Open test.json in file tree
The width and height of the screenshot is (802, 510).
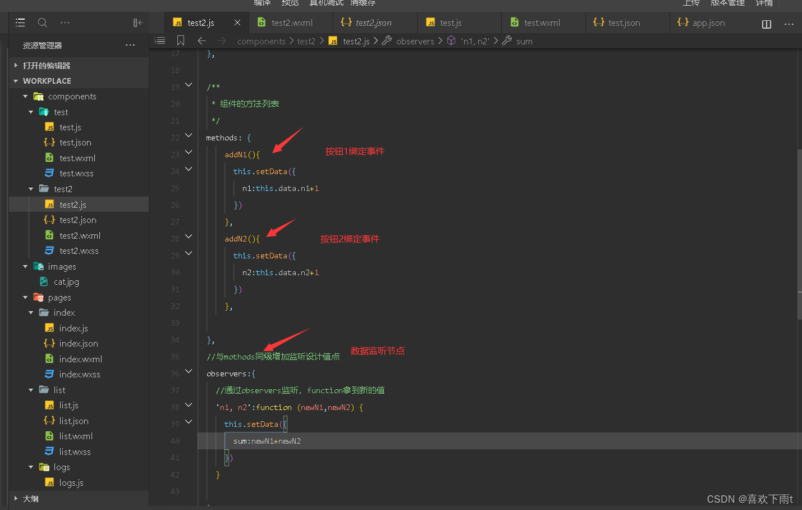pyautogui.click(x=79, y=143)
